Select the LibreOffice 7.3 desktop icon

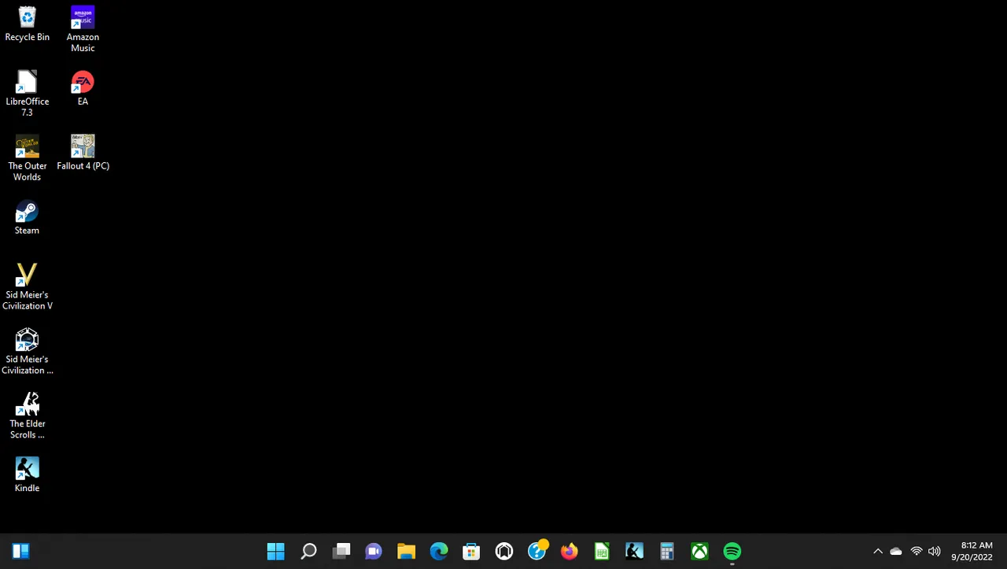27,94
